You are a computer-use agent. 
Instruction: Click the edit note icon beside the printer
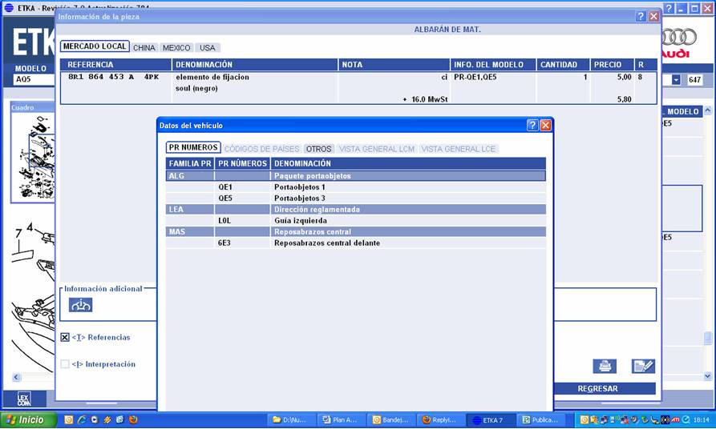[643, 366]
